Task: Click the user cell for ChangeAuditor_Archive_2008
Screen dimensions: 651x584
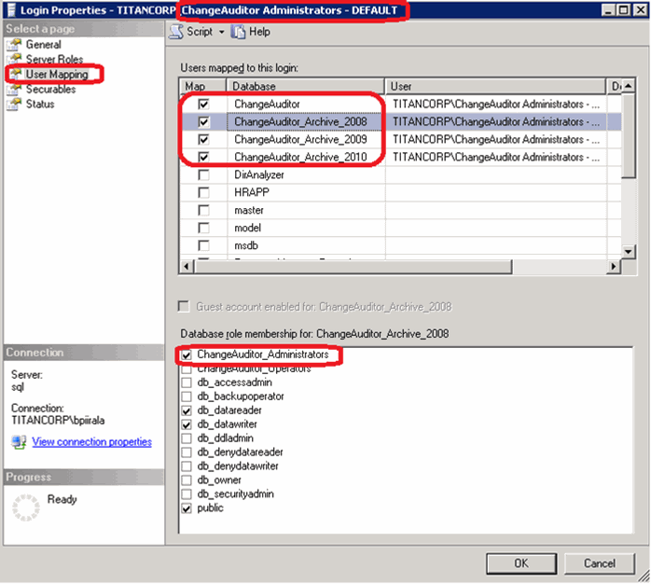Action: pyautogui.click(x=496, y=121)
